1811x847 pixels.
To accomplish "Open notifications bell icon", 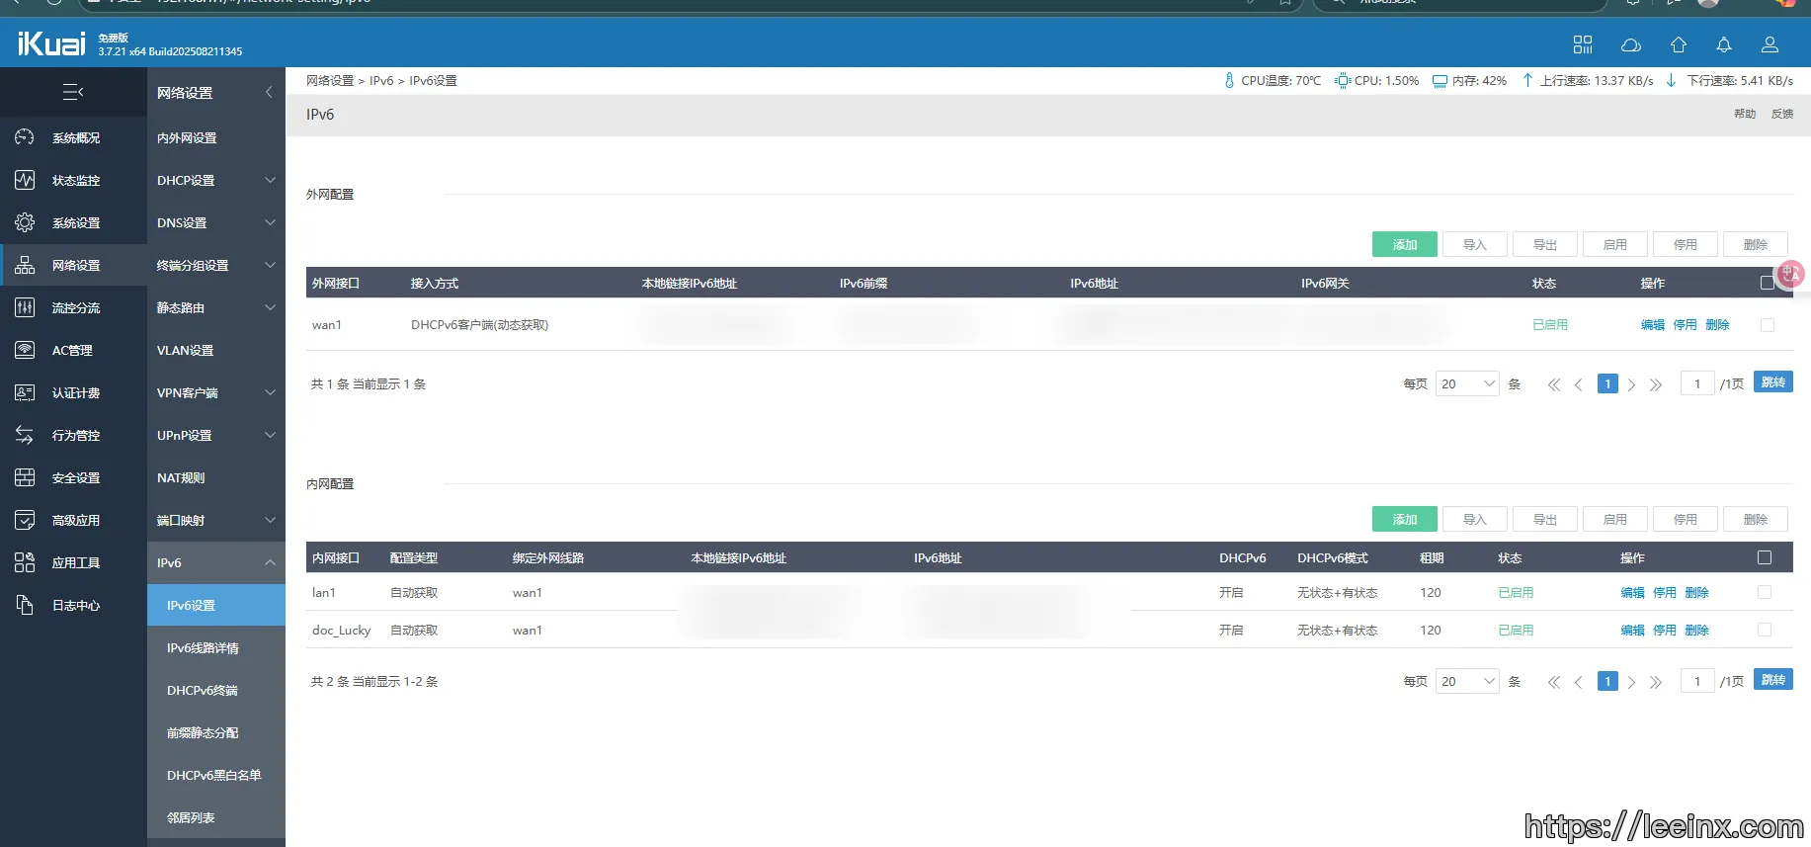I will tap(1723, 45).
